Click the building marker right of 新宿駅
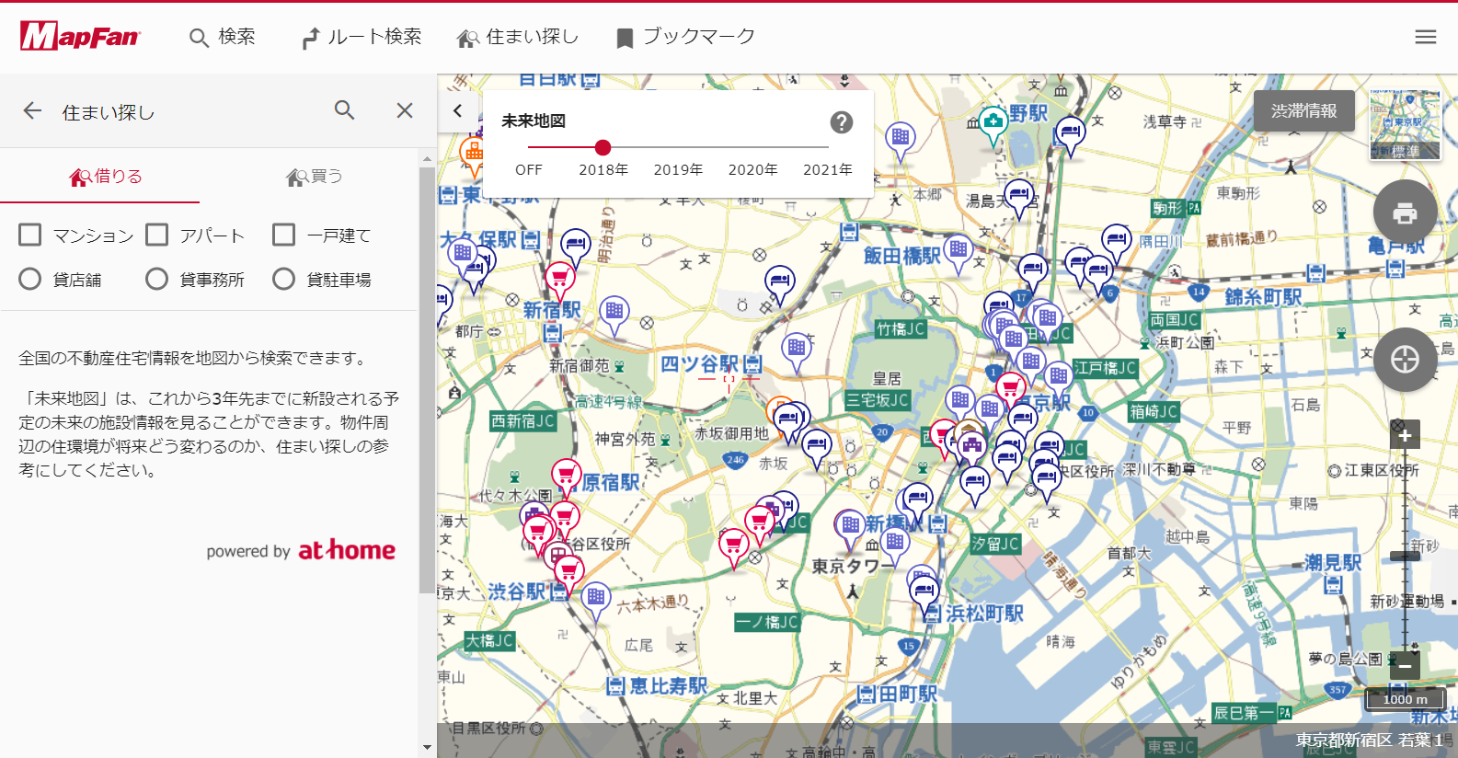Viewport: 1458px width, 758px height. click(614, 313)
